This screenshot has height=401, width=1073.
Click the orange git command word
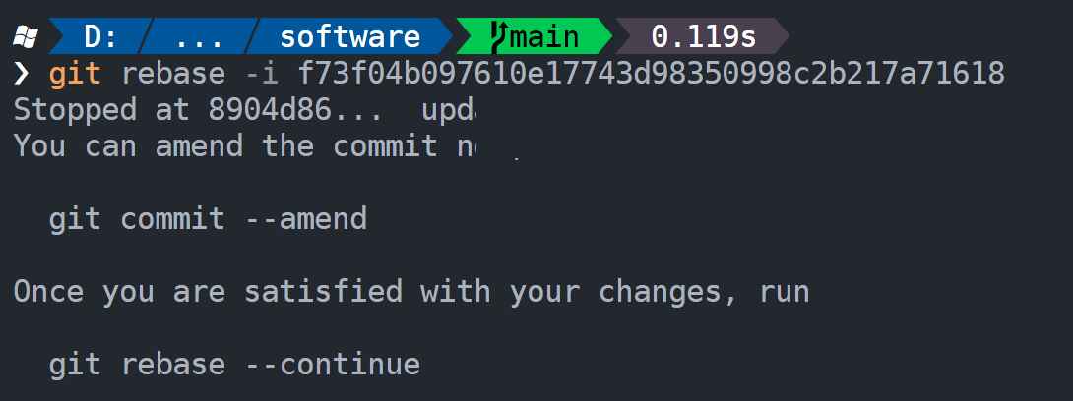[x=75, y=73]
